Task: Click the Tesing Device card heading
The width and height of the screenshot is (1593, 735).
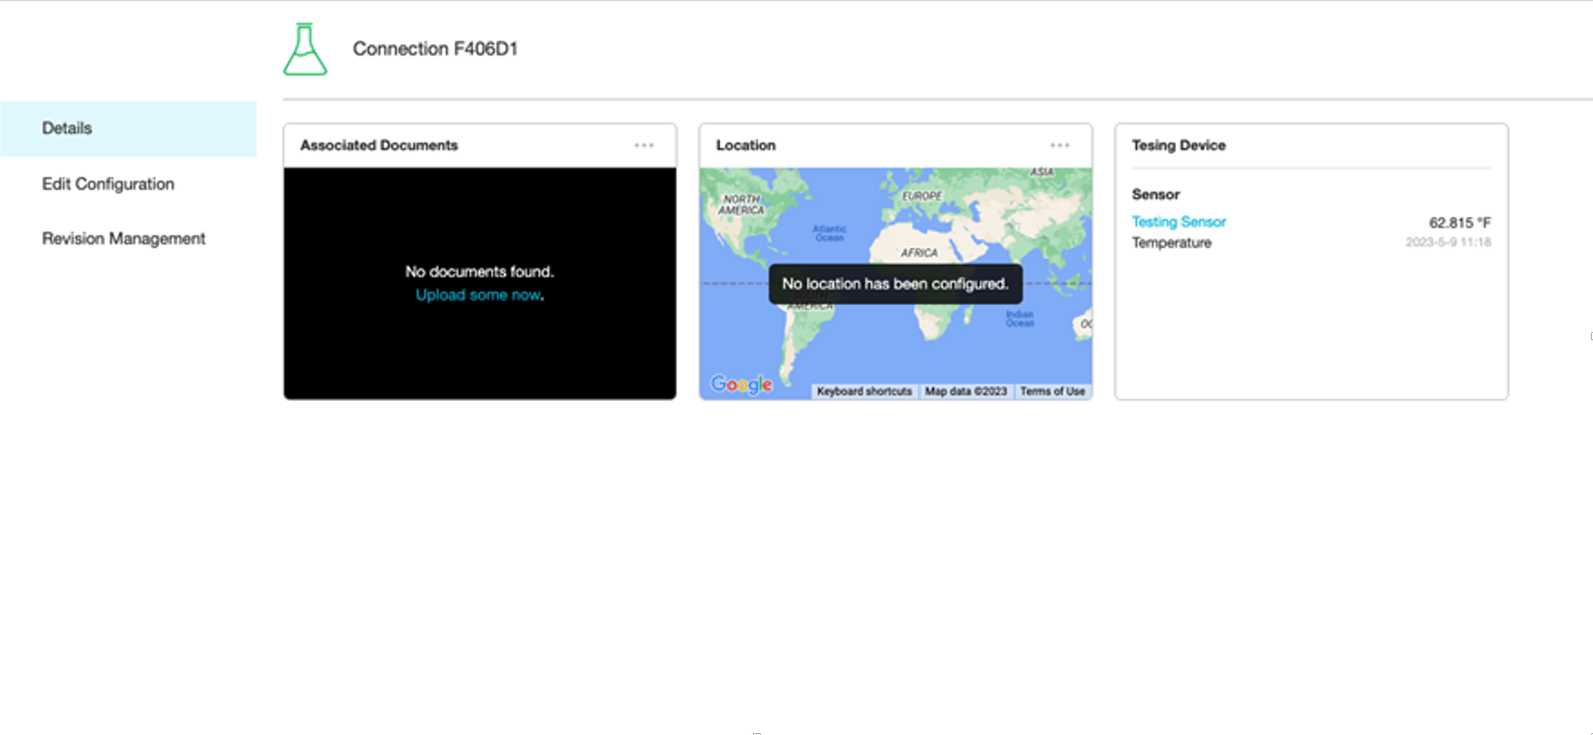Action: pyautogui.click(x=1178, y=145)
